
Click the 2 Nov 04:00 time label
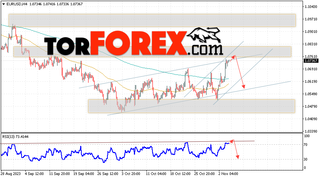pos(228,174)
